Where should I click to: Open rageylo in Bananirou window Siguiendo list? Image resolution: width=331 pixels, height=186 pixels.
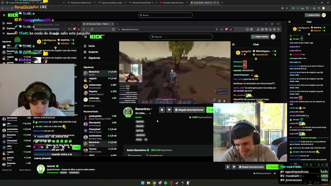[x=100, y=80]
